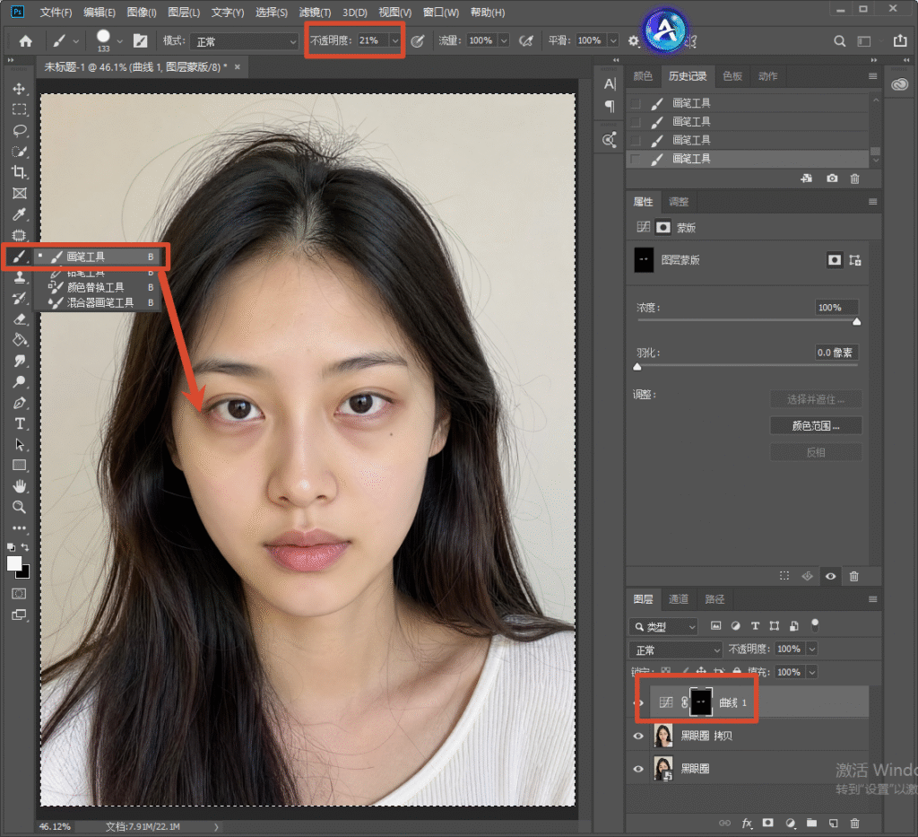Select the Clone Stamp tool
918x837 pixels.
pyautogui.click(x=19, y=277)
